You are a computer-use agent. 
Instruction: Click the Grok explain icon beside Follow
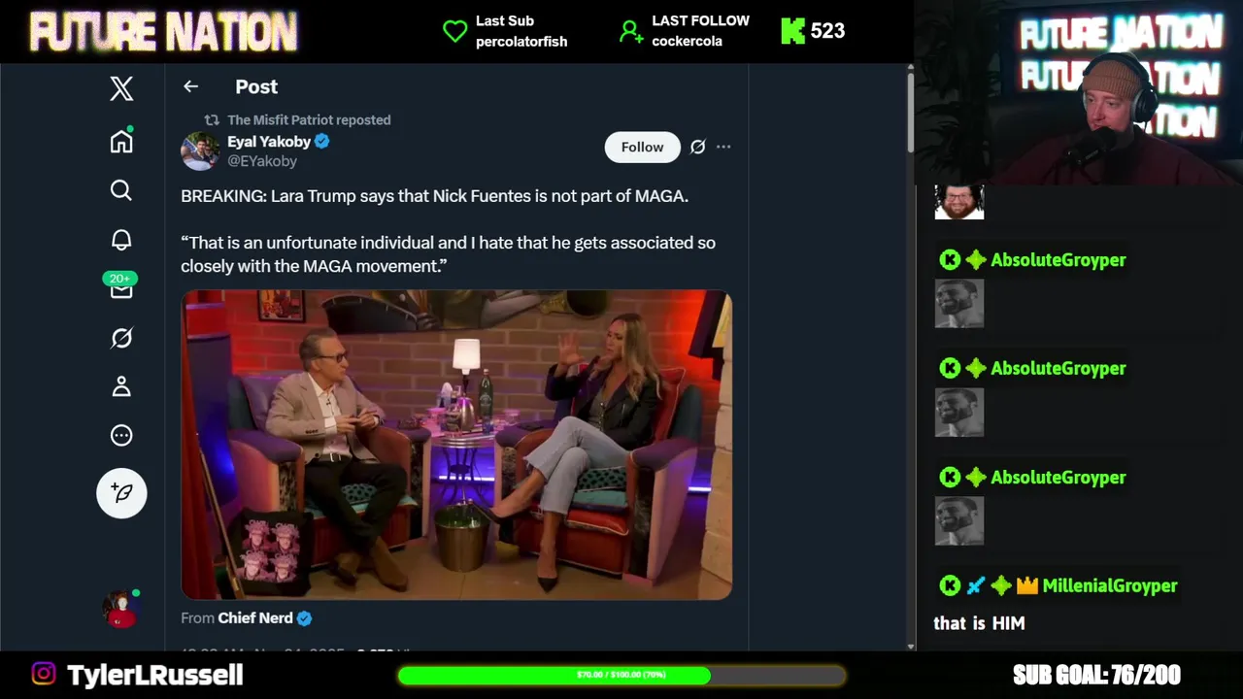[x=697, y=147]
